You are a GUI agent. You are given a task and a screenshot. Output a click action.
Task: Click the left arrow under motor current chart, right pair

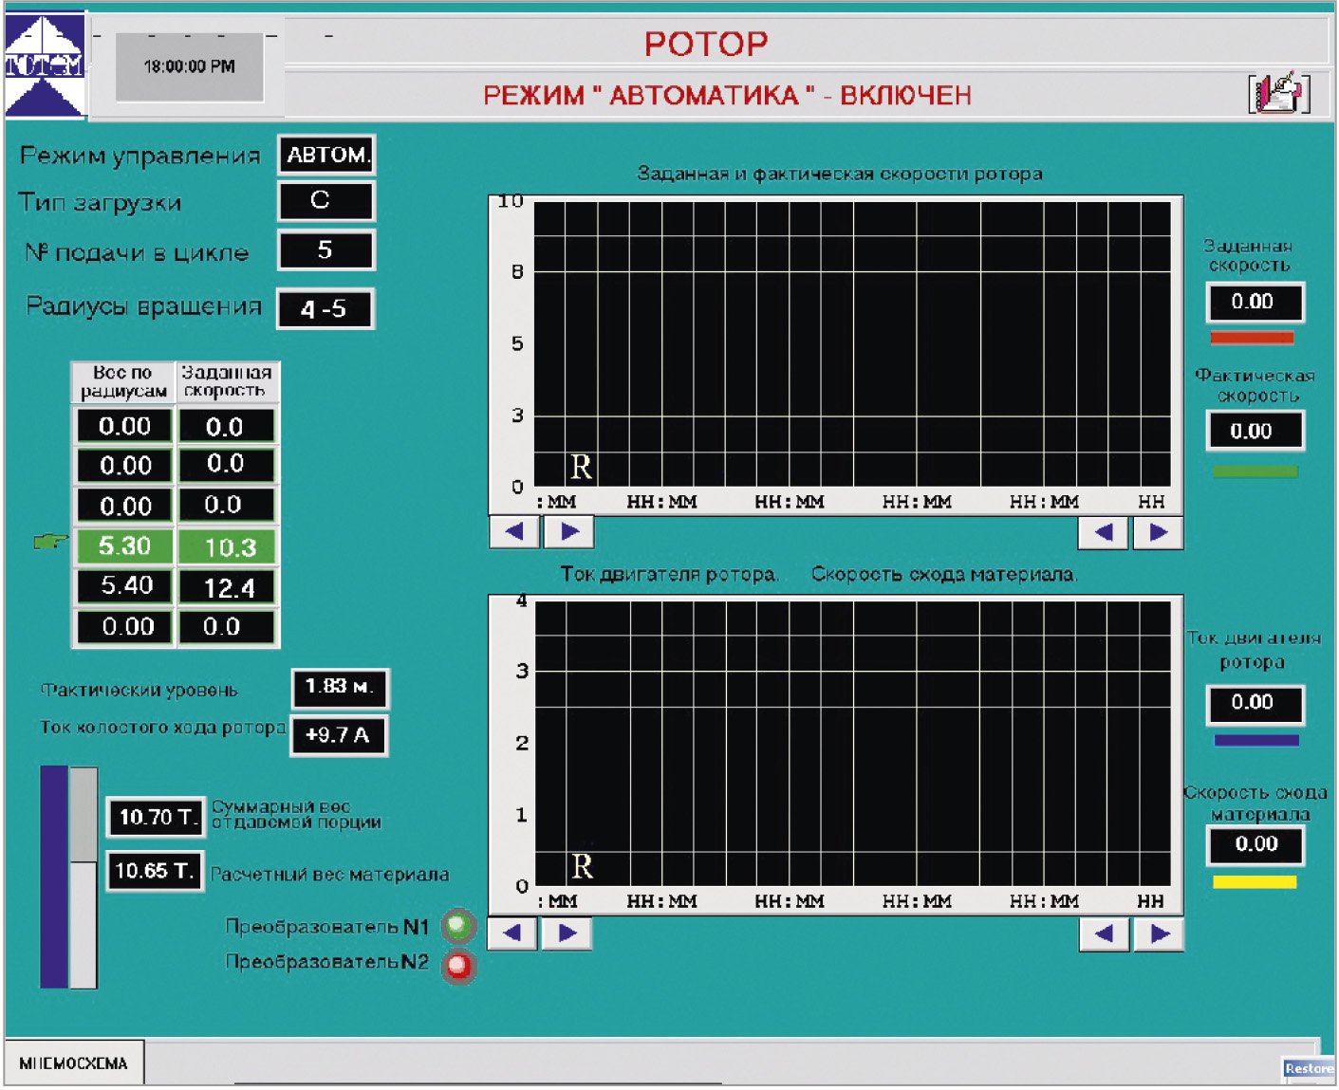[1105, 934]
